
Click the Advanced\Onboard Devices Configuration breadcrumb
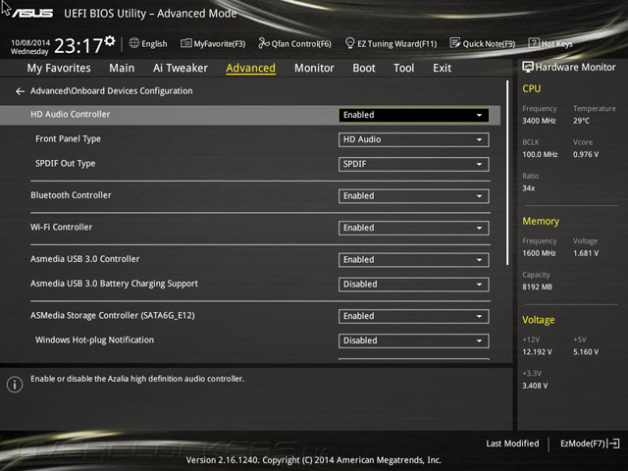(111, 91)
